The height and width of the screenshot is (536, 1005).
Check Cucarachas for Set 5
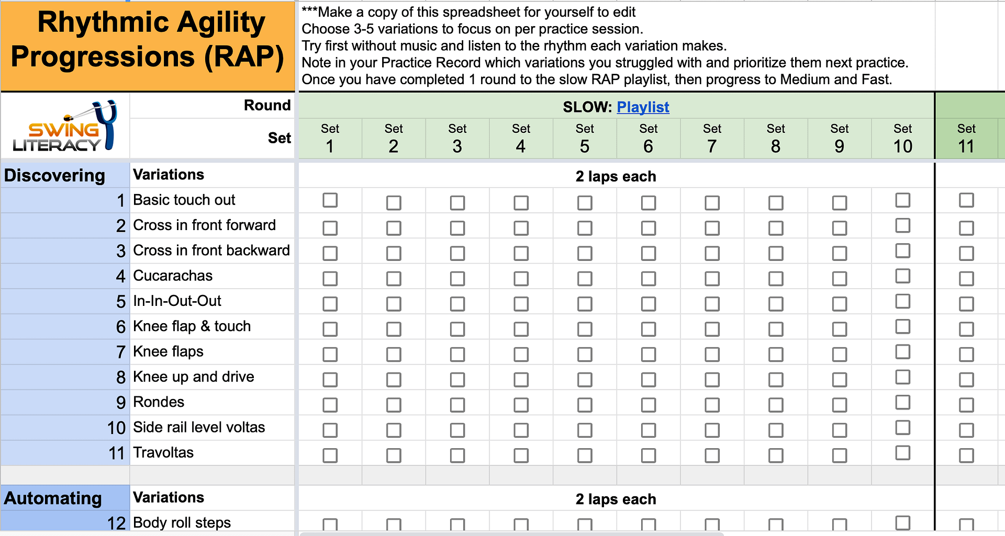pyautogui.click(x=585, y=278)
